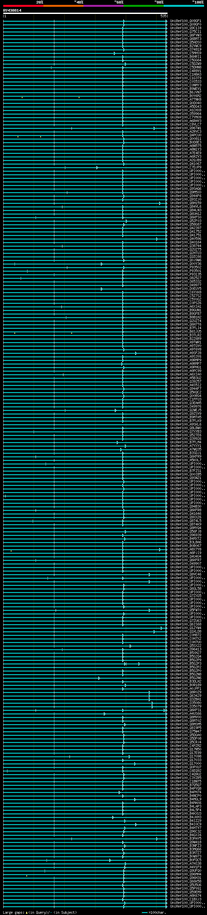Select hit label UniRef100_B4MXT2
207x915 pixels.
pyautogui.click(x=186, y=538)
